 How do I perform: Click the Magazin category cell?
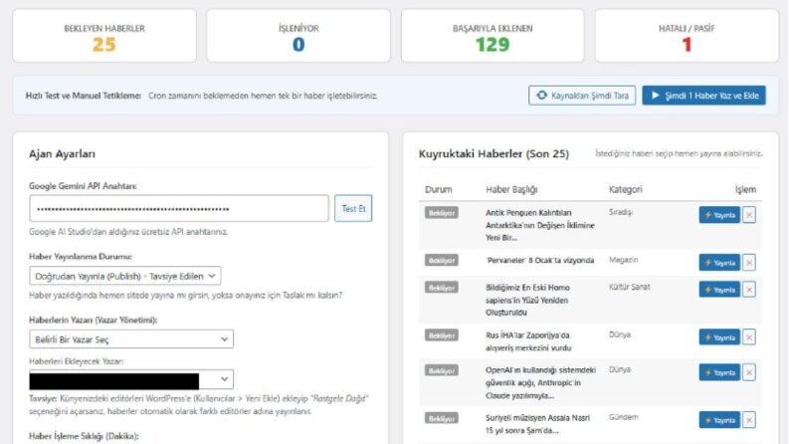click(623, 260)
